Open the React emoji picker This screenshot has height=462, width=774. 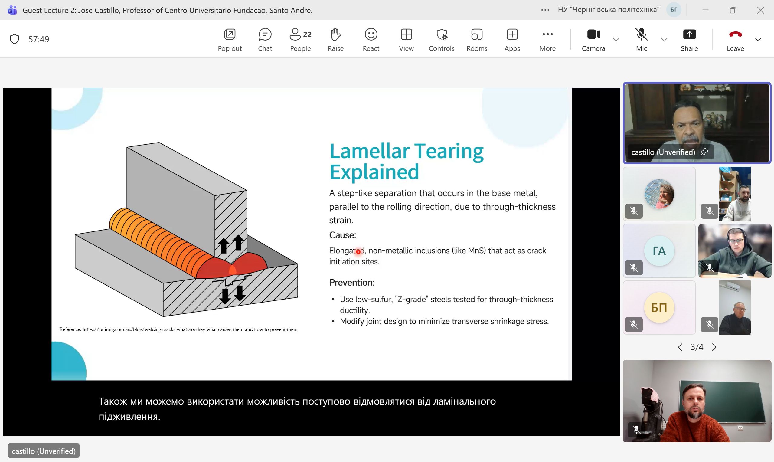click(371, 40)
